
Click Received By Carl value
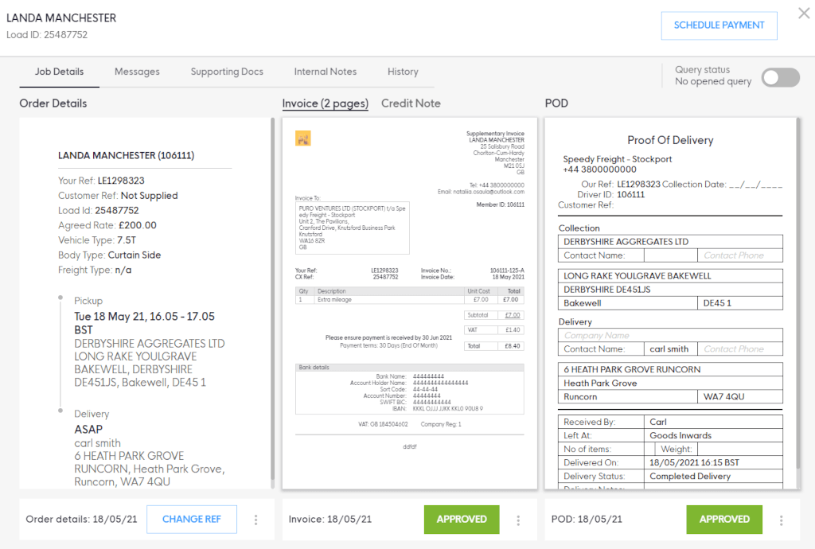point(658,422)
